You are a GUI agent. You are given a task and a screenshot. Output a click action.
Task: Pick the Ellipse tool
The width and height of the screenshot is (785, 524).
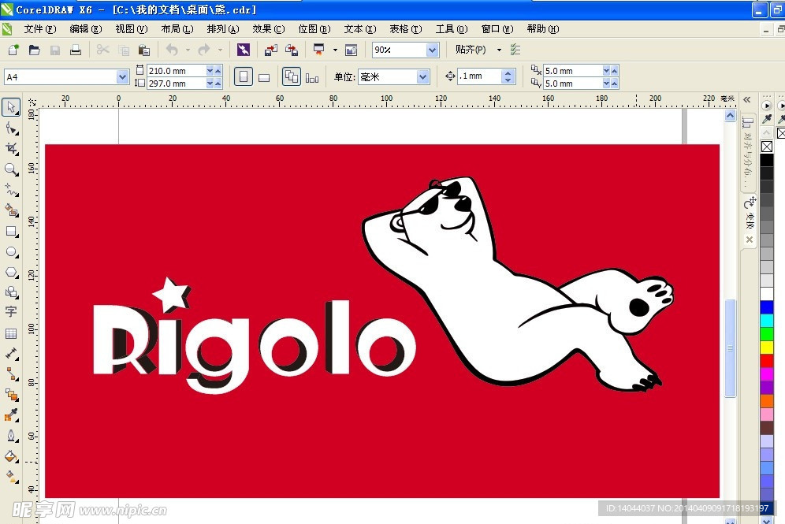[x=11, y=252]
